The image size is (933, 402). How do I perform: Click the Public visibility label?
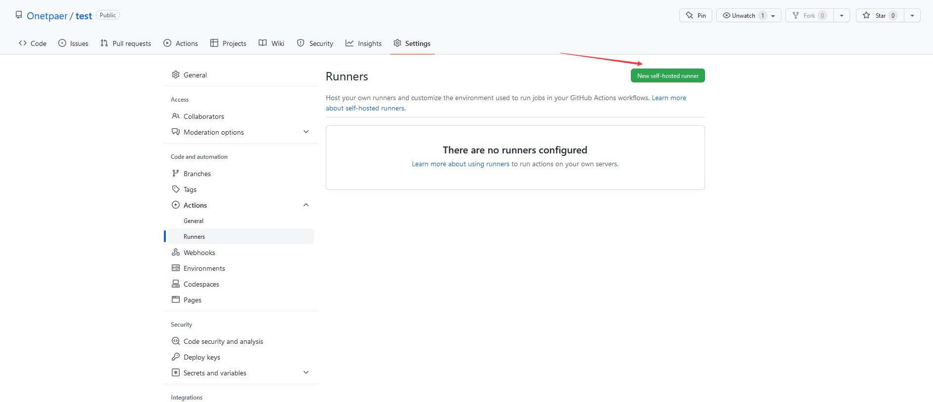click(x=108, y=15)
